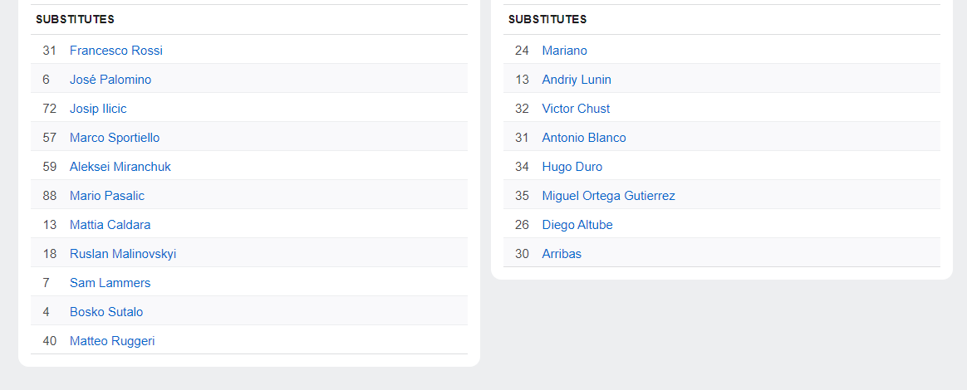Open Mariano player profile
Image resolution: width=967 pixels, height=390 pixels.
565,51
